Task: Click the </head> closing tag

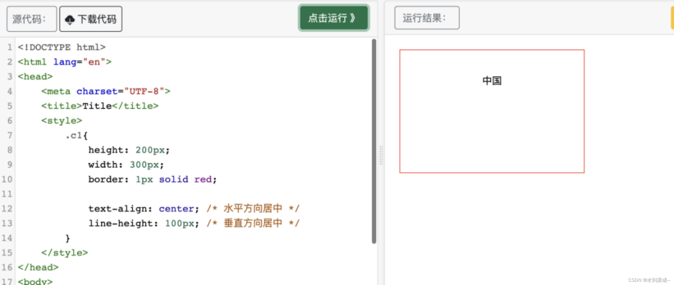Action: coord(38,268)
